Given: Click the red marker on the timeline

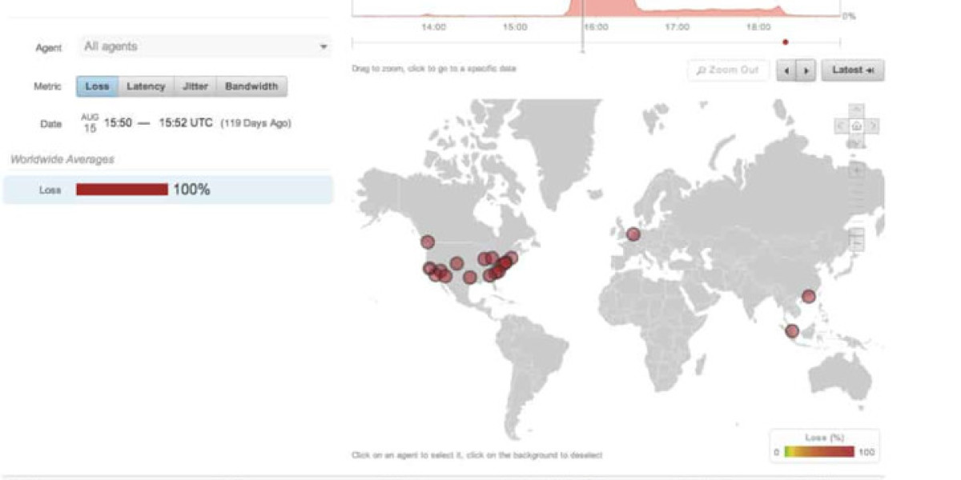Looking at the screenshot, I should [x=785, y=42].
